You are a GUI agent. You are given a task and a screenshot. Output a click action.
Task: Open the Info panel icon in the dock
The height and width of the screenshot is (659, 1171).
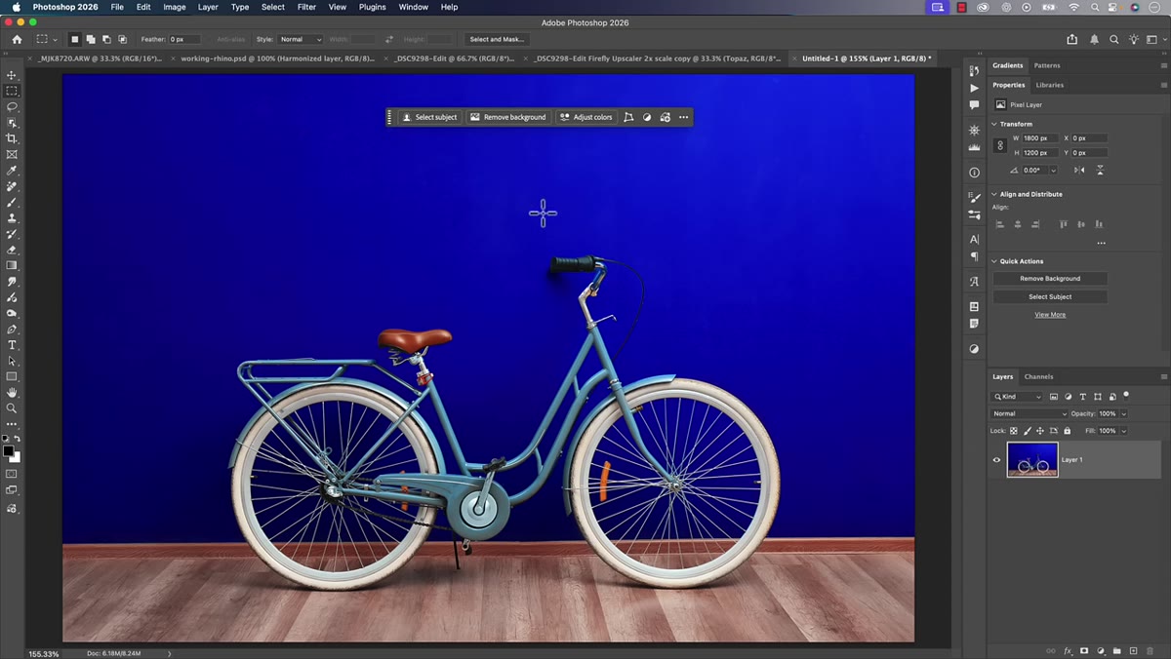(974, 173)
